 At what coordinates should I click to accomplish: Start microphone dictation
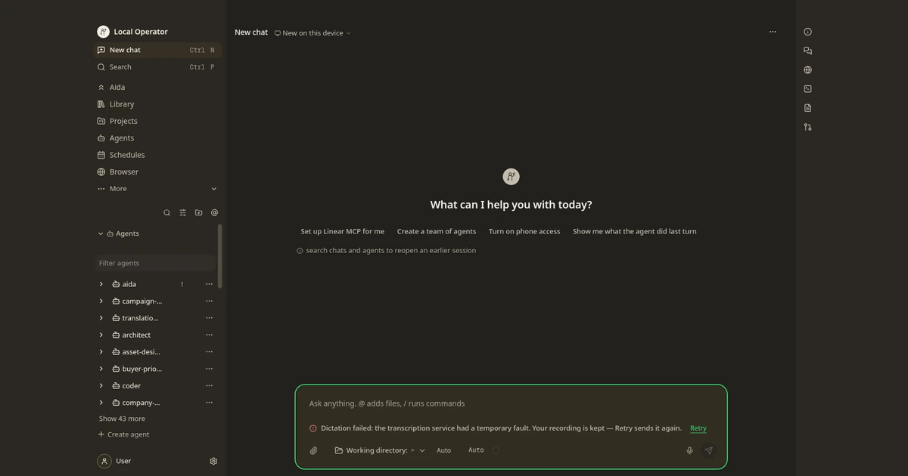pyautogui.click(x=689, y=450)
